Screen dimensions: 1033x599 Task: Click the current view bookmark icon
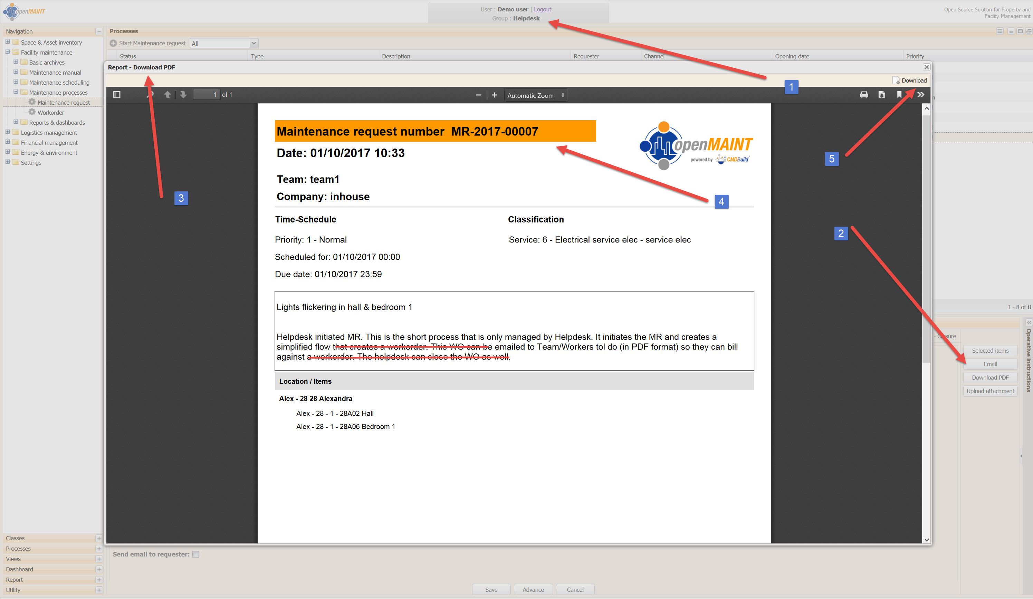899,95
